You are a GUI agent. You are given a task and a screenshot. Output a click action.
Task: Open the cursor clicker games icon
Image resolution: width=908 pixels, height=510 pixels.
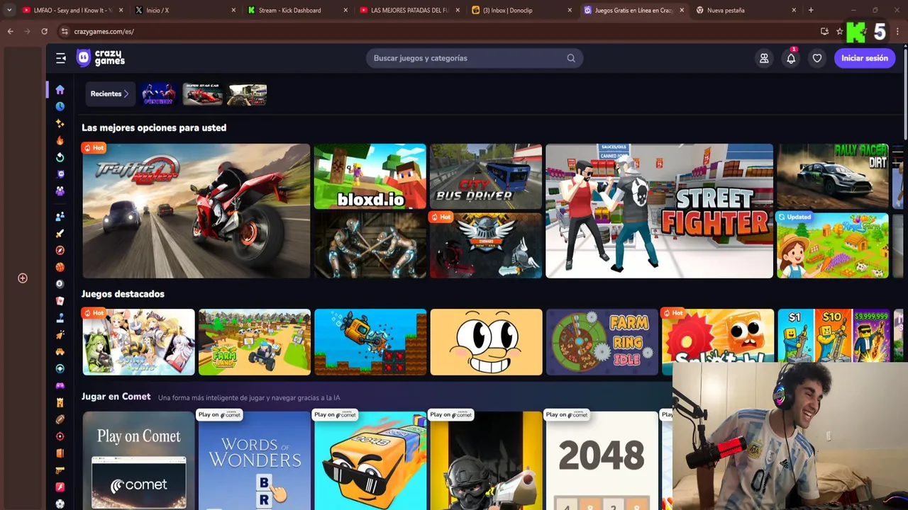[x=60, y=335]
